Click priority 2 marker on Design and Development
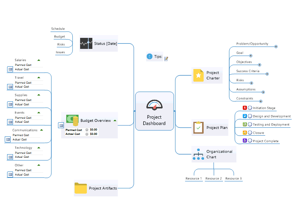The image size is (296, 222). point(245,116)
